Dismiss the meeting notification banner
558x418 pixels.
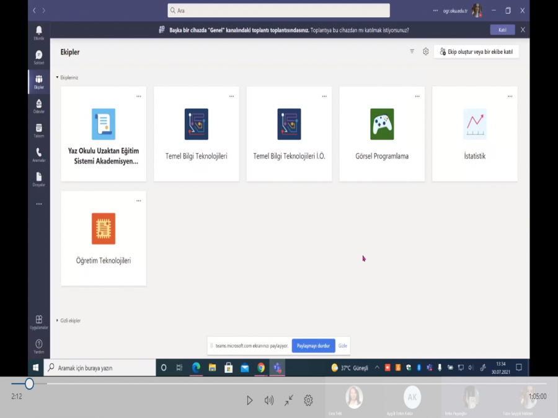523,30
